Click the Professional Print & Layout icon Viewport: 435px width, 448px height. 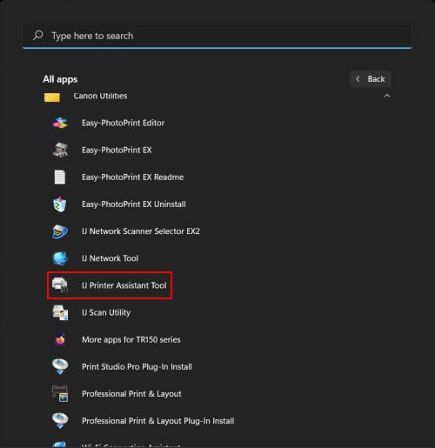[60, 393]
